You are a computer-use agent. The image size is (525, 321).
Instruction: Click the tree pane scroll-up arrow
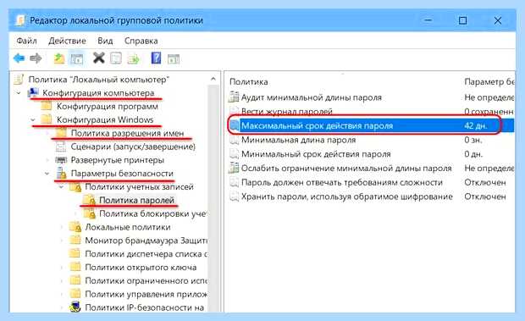(213, 79)
